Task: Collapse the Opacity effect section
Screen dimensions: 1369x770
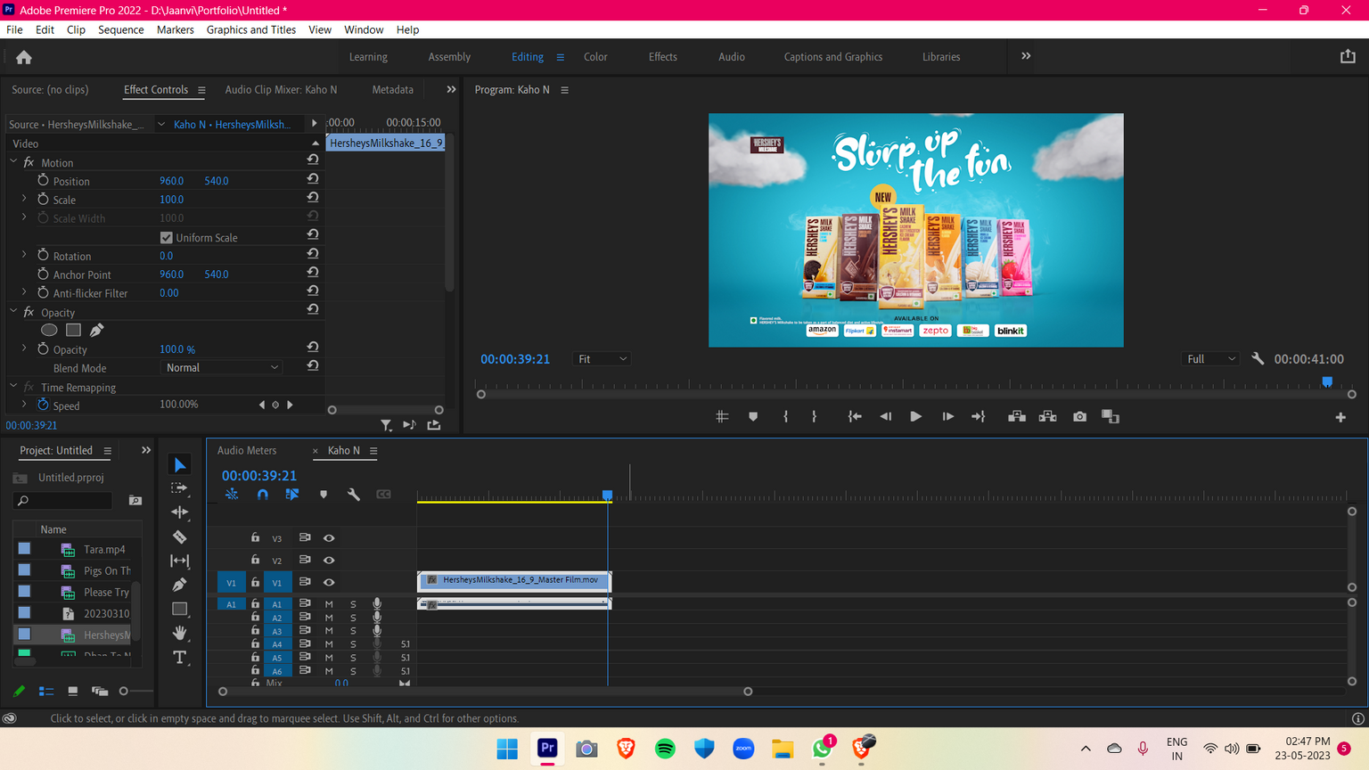Action: [13, 312]
